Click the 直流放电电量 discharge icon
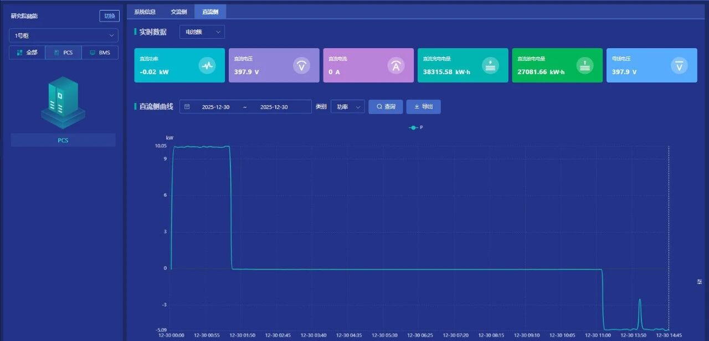709x341 pixels. [585, 65]
